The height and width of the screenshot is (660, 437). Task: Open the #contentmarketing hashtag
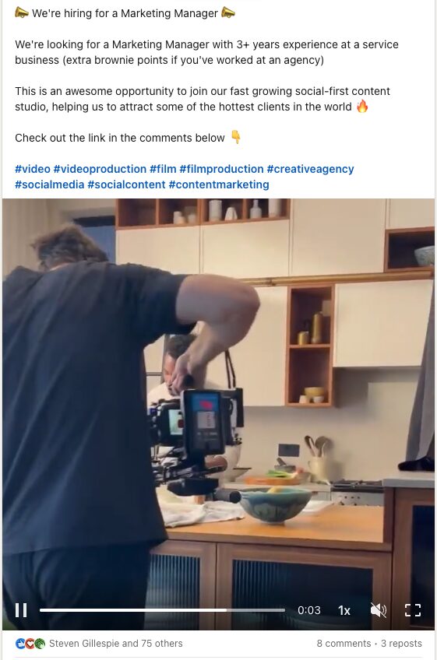click(x=219, y=184)
